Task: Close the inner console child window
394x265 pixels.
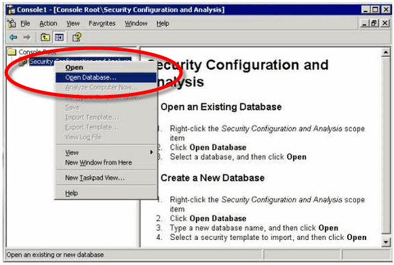Action: [x=385, y=23]
